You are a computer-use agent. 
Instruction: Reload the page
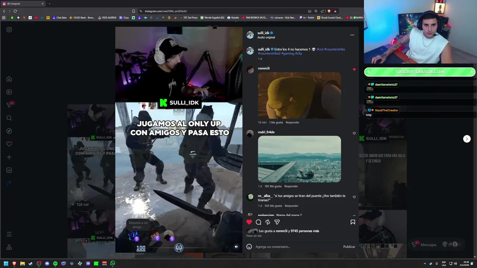pos(15,11)
